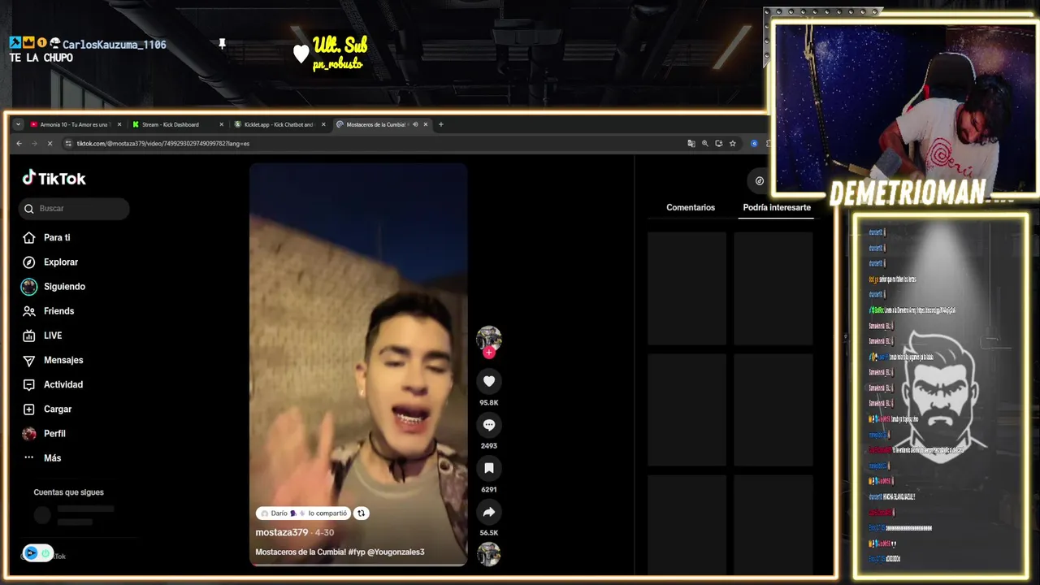1040x585 pixels.
Task: Click the Mensajes paper-plane icon
Action: point(29,360)
